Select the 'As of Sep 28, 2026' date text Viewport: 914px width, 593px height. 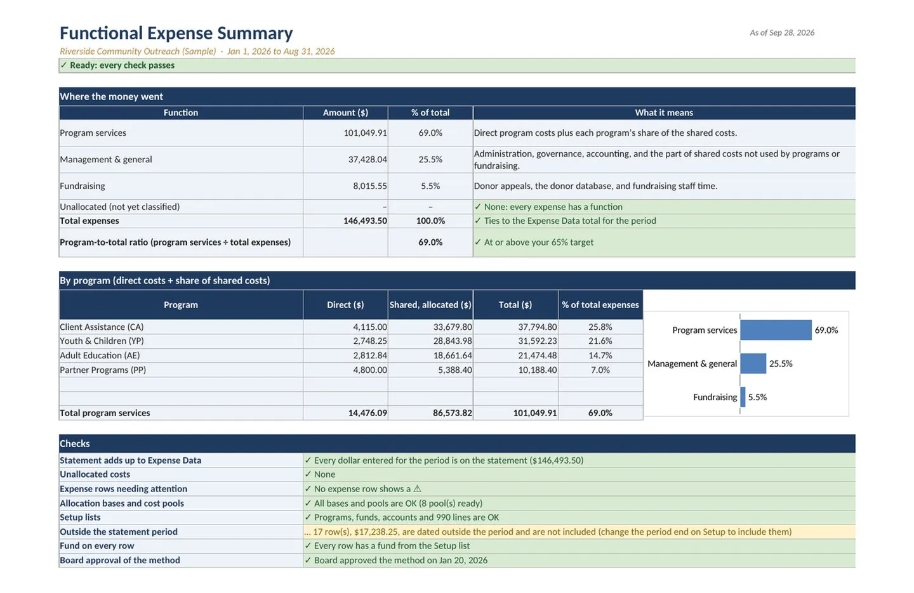tap(782, 32)
